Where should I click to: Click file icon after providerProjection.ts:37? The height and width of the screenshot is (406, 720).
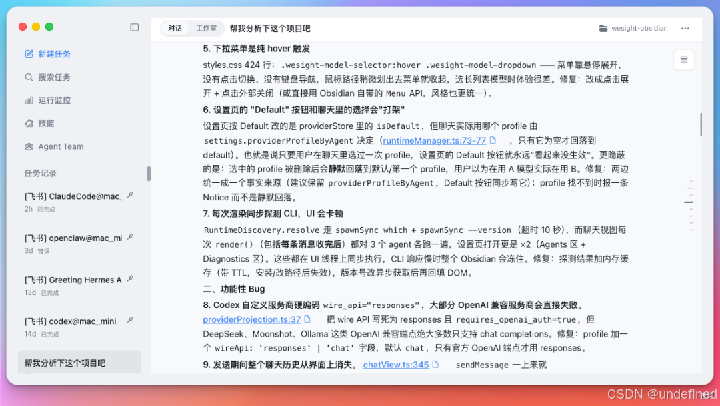coord(307,319)
